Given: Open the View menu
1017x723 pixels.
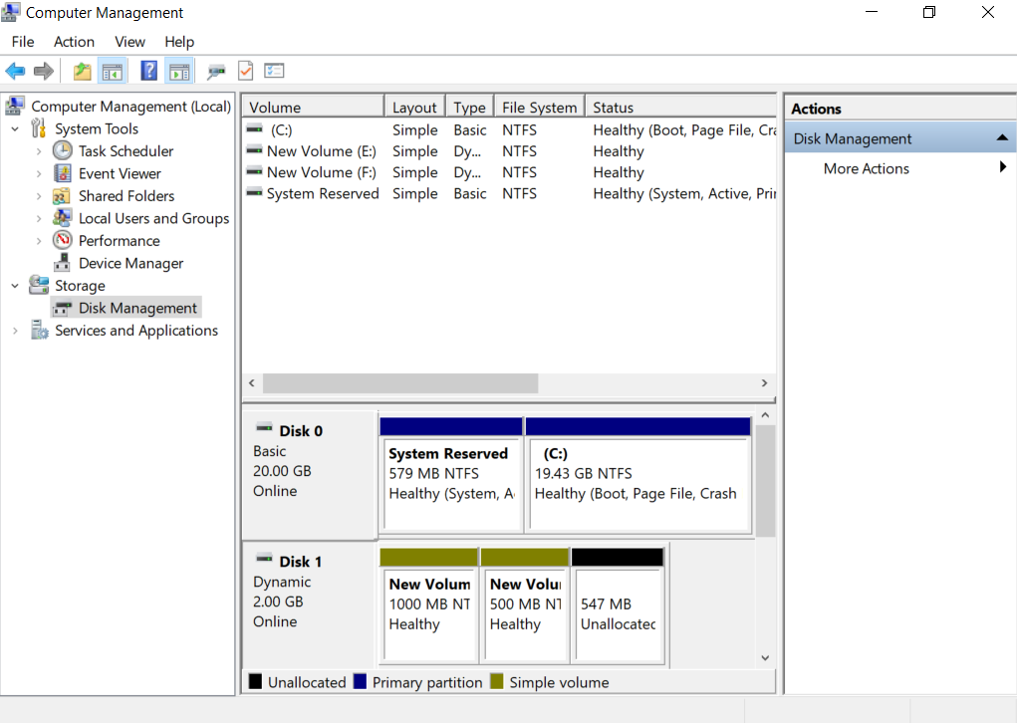Looking at the screenshot, I should point(129,42).
